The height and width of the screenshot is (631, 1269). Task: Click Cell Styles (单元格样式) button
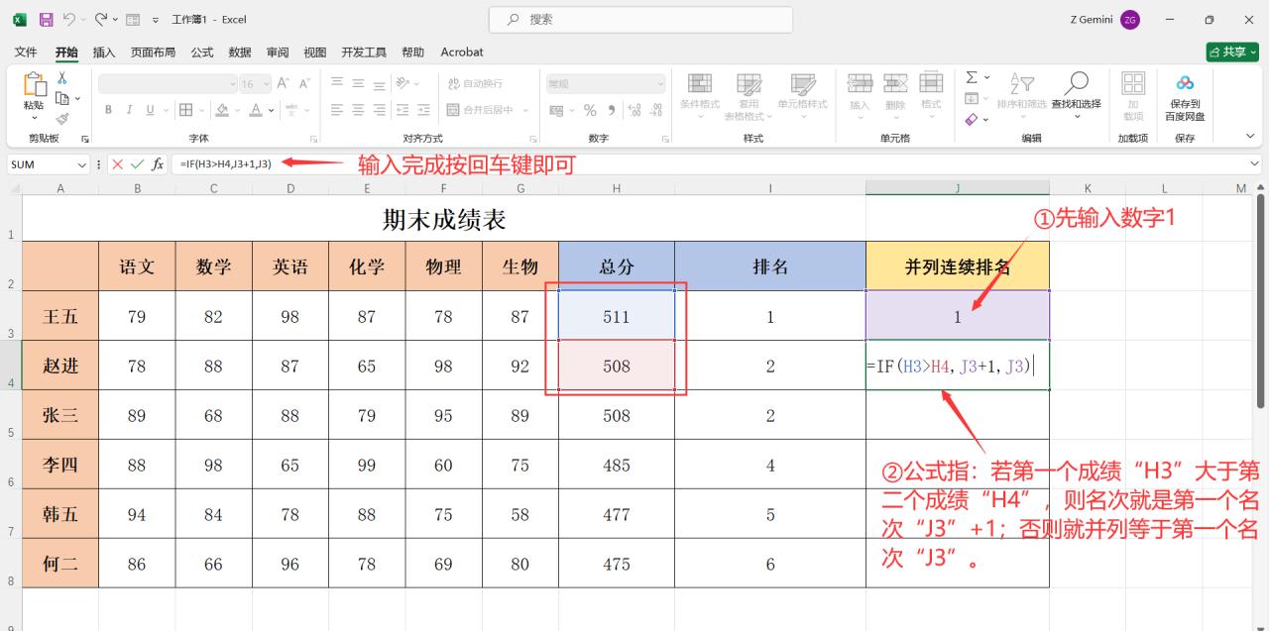click(x=802, y=96)
